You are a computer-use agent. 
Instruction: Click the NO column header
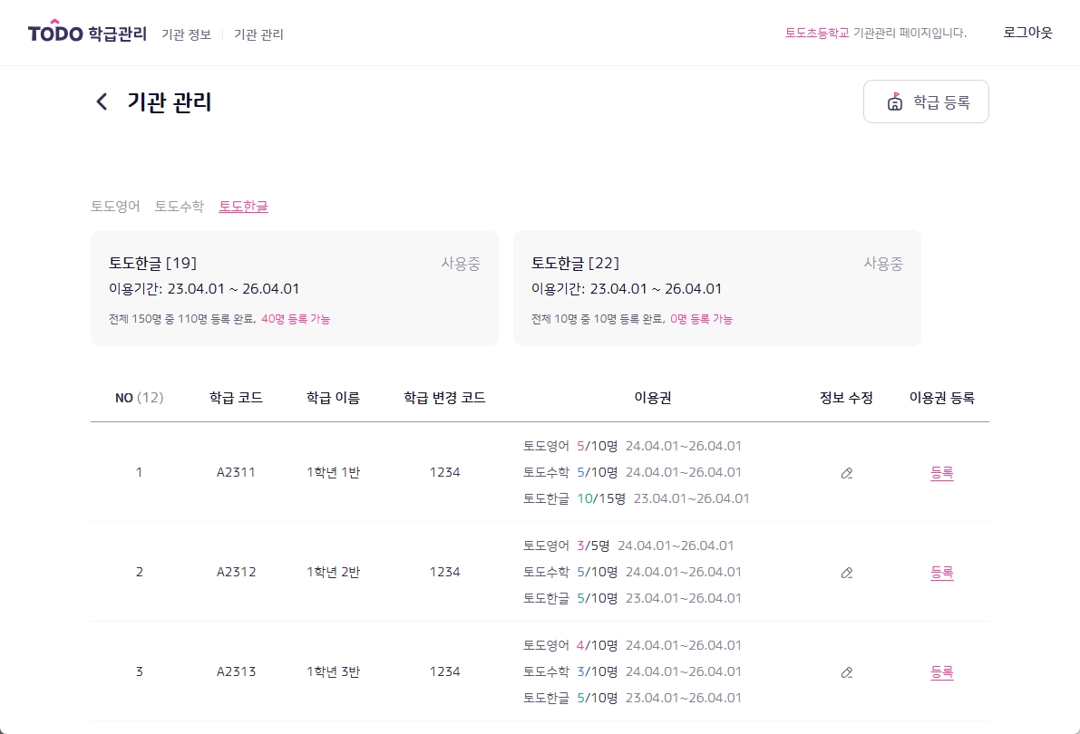139,398
